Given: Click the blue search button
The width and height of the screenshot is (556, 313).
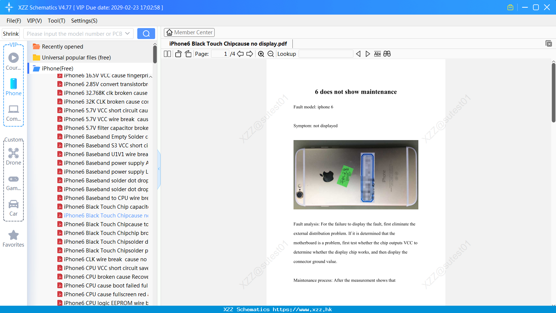Looking at the screenshot, I should [x=146, y=34].
